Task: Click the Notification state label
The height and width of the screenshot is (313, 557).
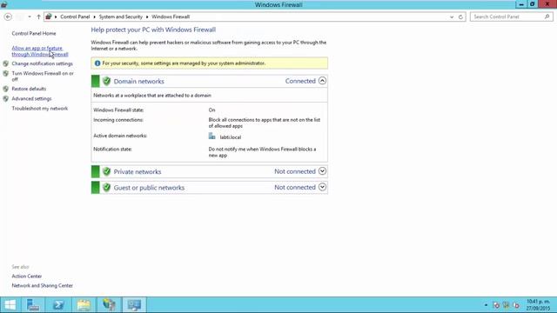Action: [x=112, y=149]
